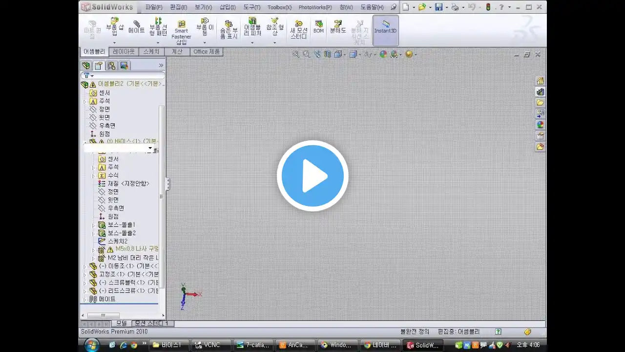
Task: Open the 파일(F) menu
Action: pyautogui.click(x=154, y=7)
